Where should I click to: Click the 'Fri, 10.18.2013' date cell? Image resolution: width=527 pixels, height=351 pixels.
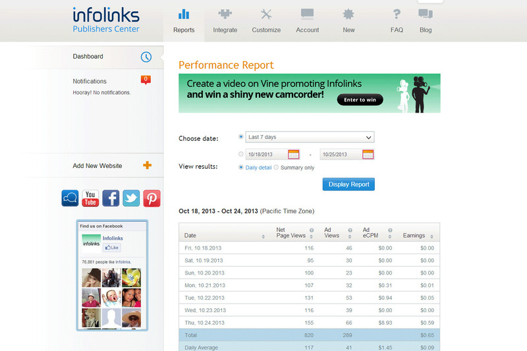click(203, 248)
